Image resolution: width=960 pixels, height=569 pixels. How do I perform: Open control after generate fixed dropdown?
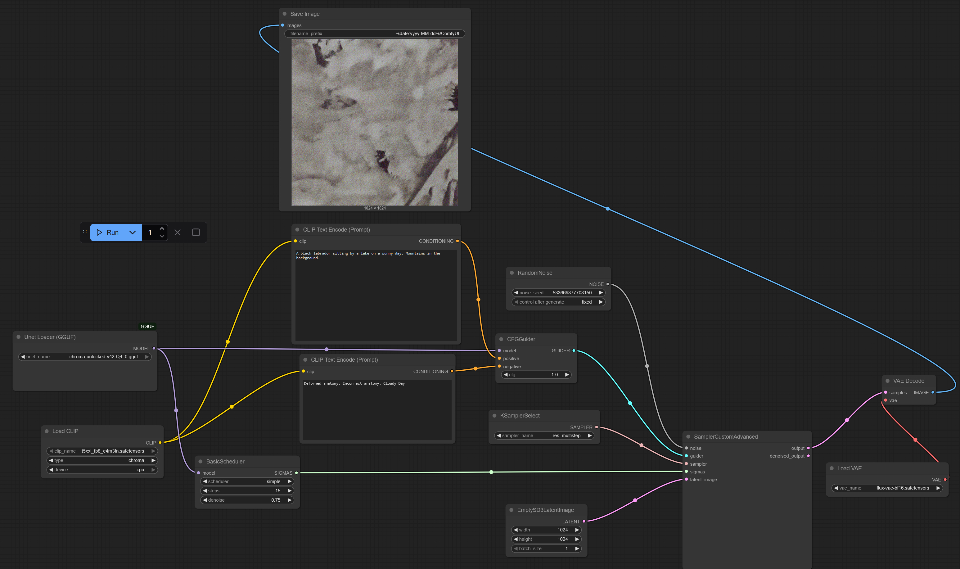coord(558,302)
